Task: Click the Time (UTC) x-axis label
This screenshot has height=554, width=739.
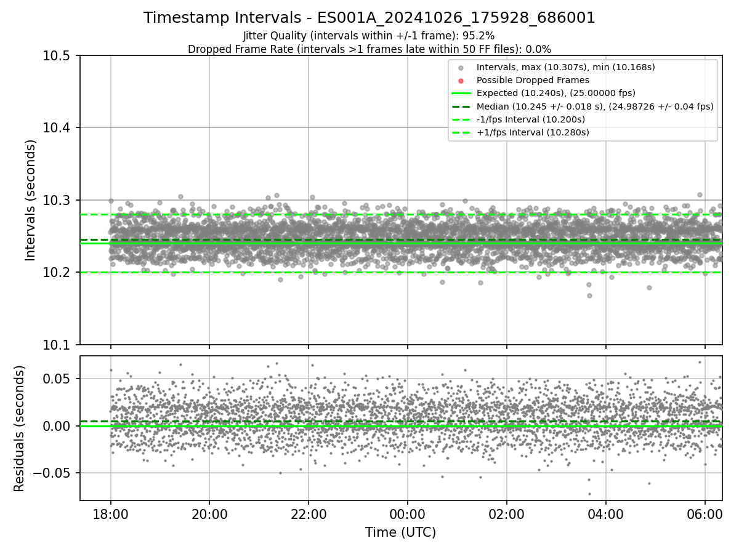Action: coord(401,532)
